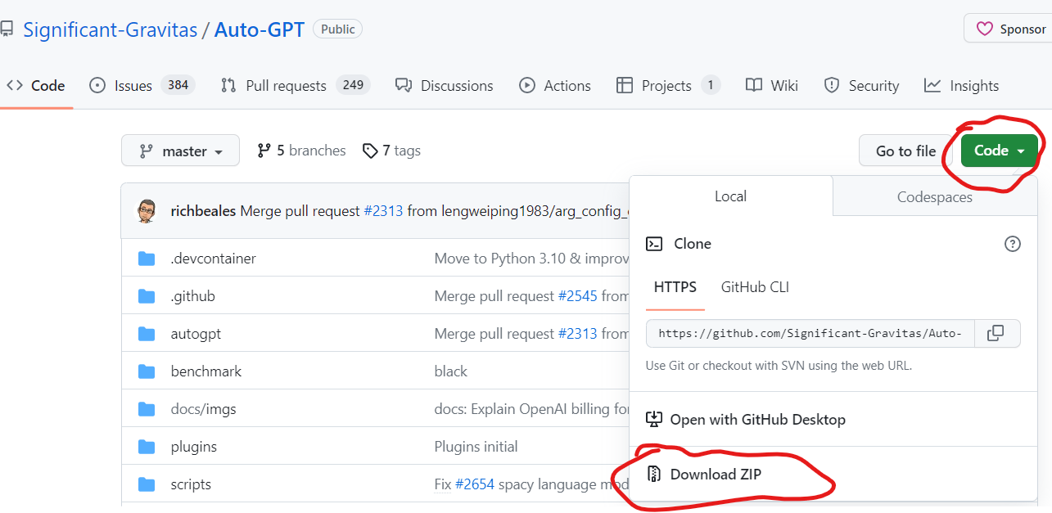Click the autogpt folder icon
1052x513 pixels.
pos(147,334)
